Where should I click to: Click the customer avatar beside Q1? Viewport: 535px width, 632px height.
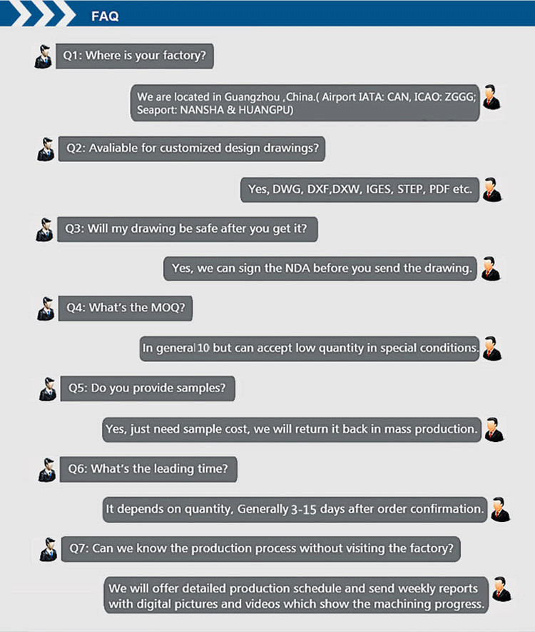tap(43, 56)
